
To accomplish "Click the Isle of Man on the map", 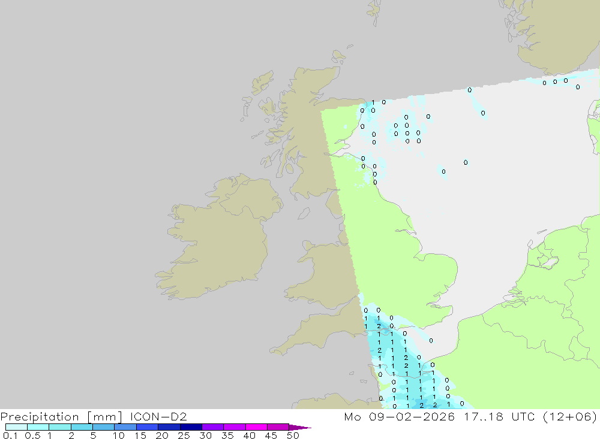I will pos(304,213).
